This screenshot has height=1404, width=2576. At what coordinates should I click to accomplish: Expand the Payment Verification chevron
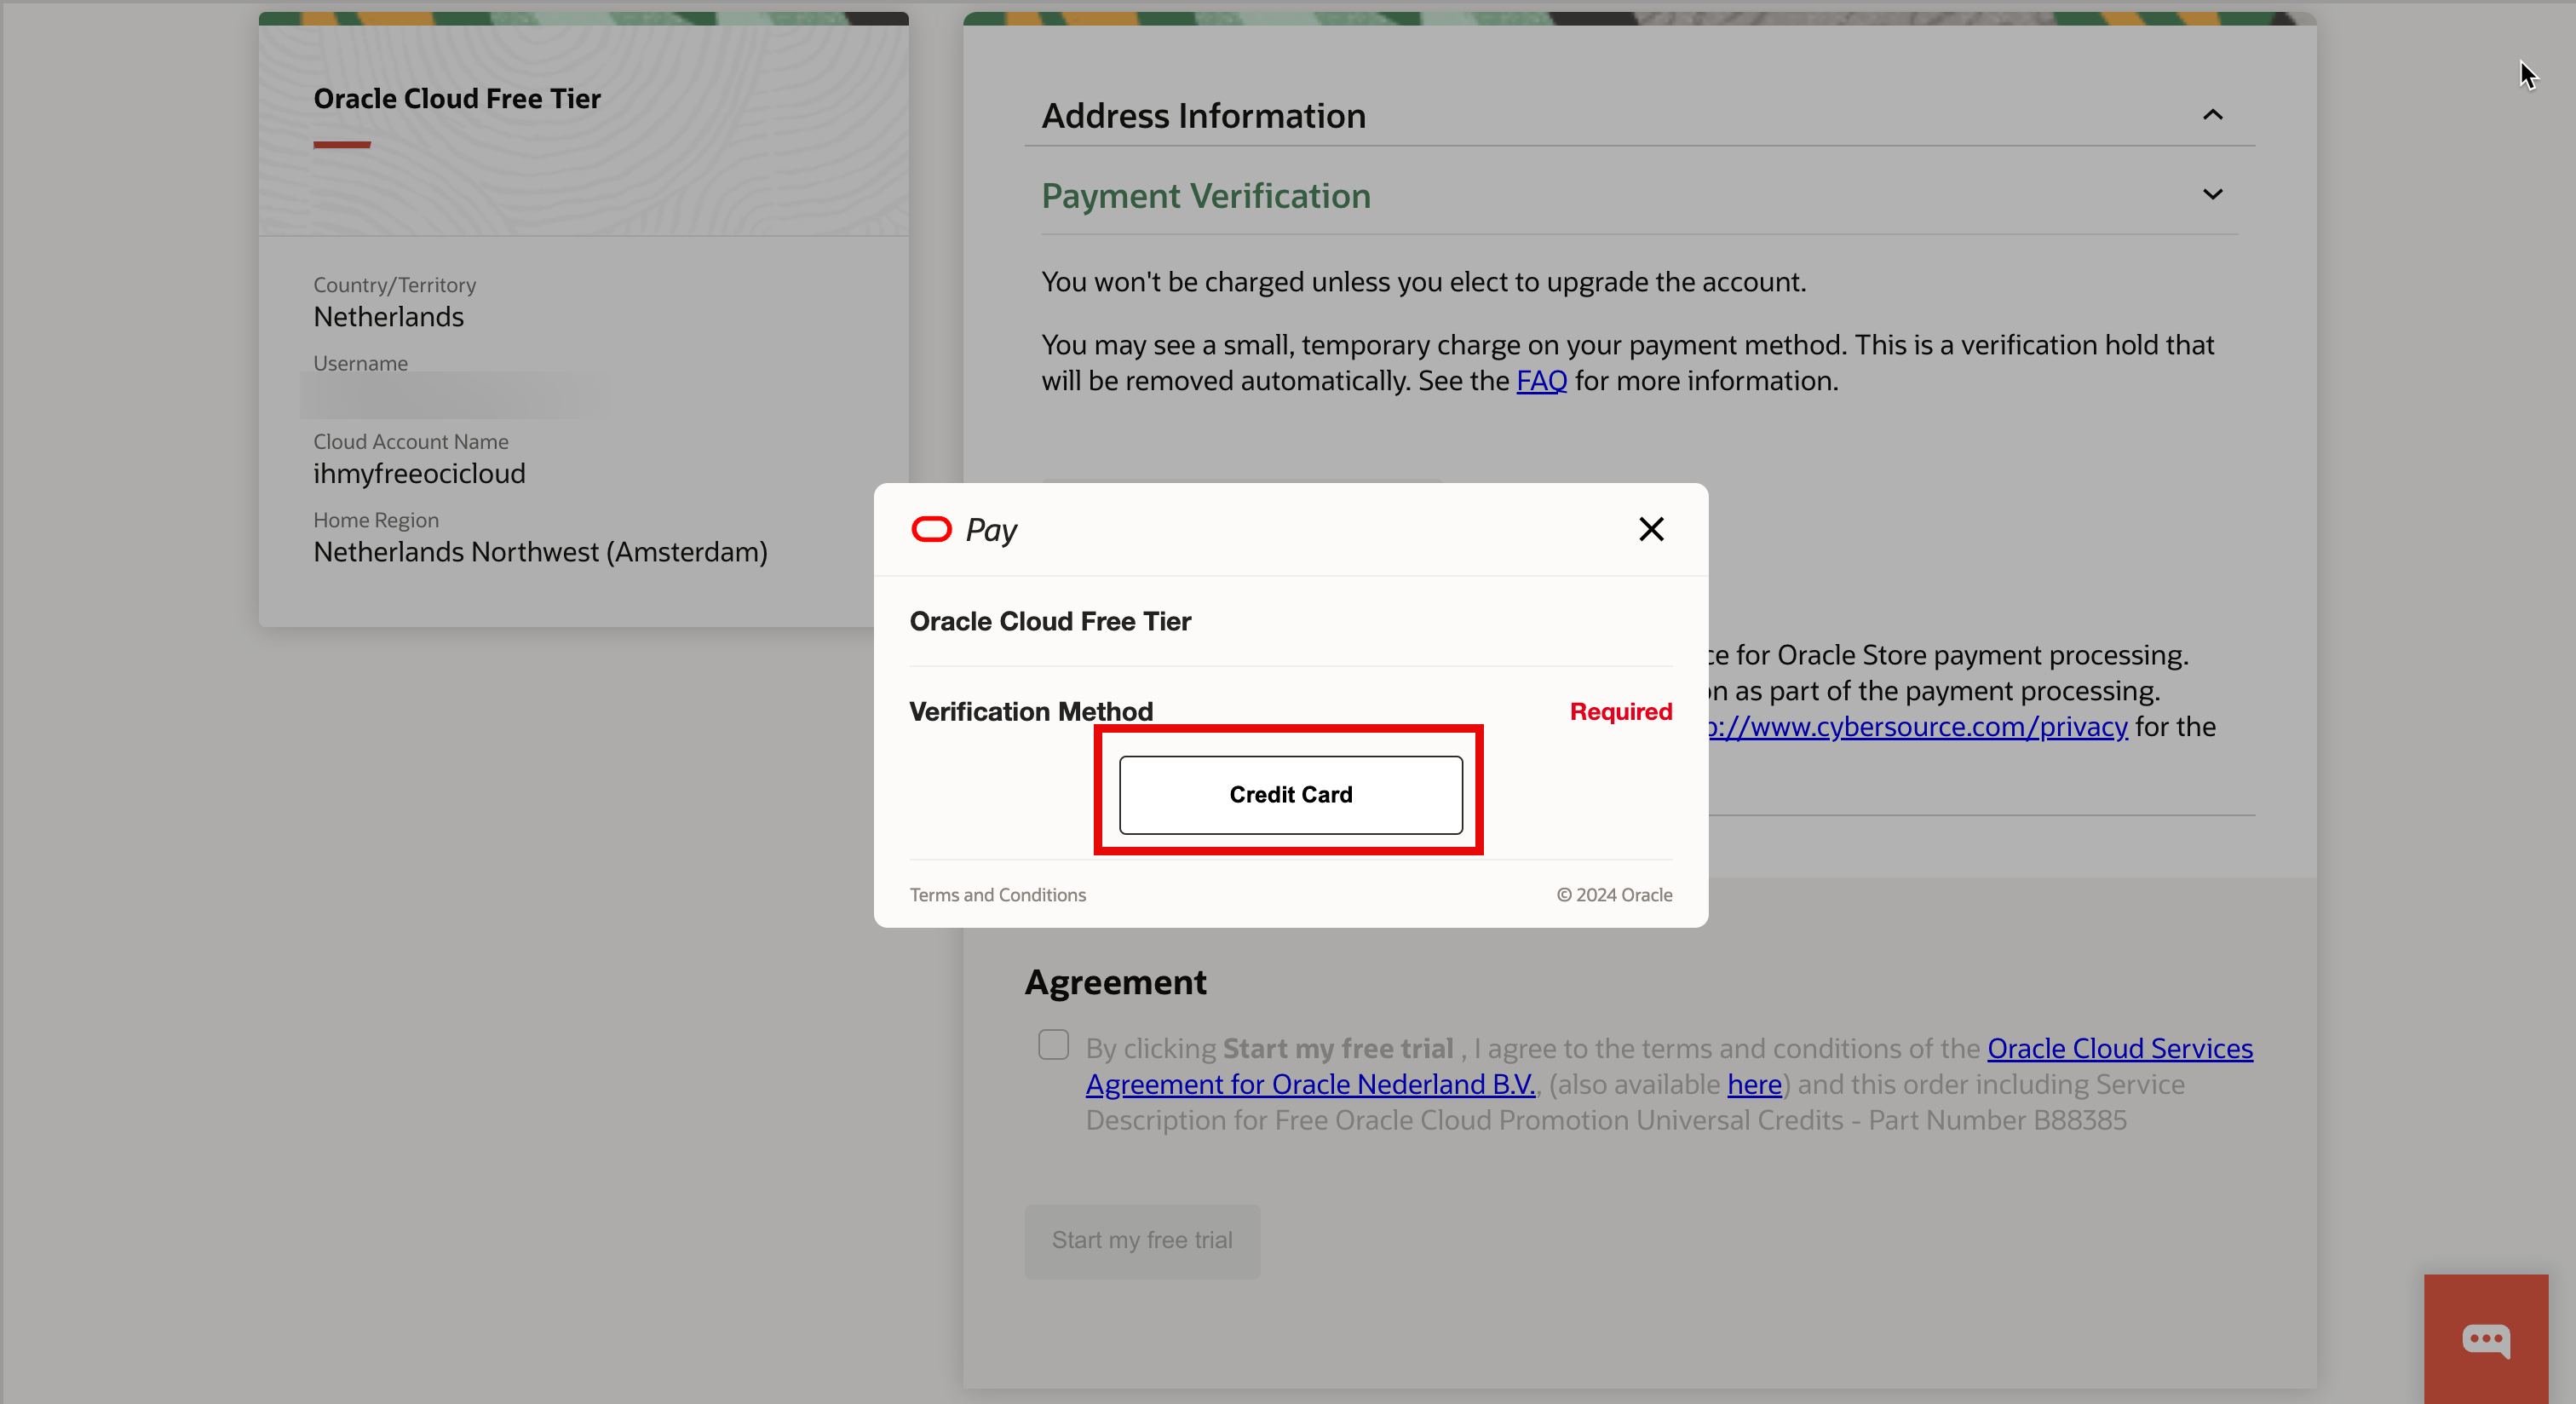point(2212,195)
